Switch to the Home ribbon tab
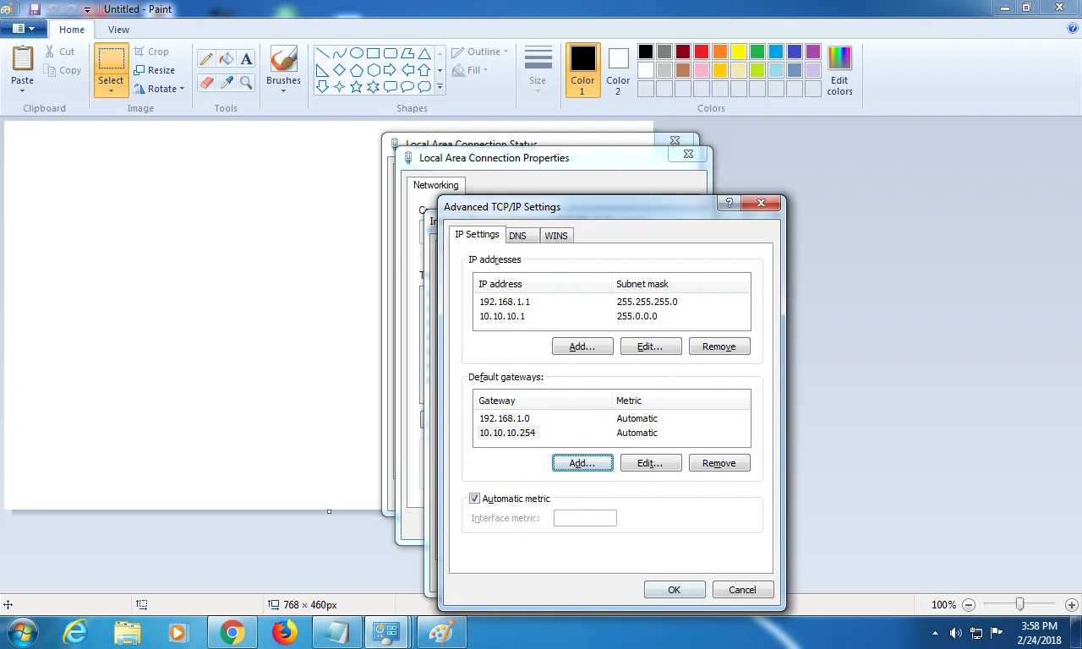This screenshot has width=1082, height=649. (72, 30)
